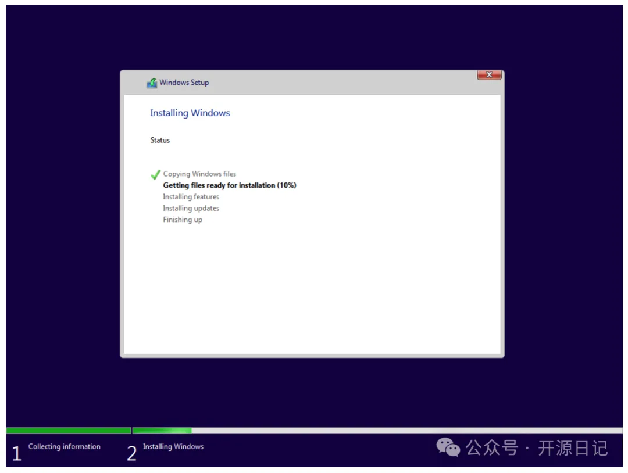The image size is (628, 473).
Task: Select the bottom 'Installing Windows' phase label
Action: click(x=173, y=446)
